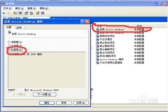Minimize the 组策略 window

click(155, 4)
